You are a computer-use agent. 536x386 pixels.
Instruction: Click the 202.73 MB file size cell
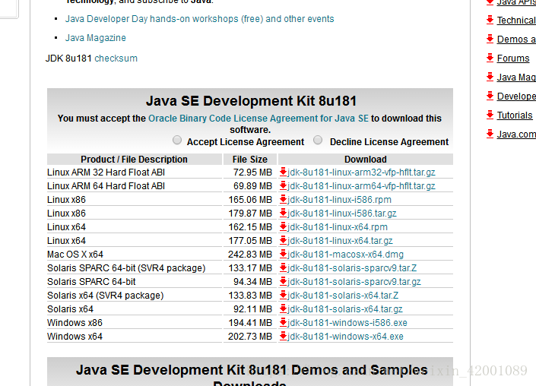[250, 337]
